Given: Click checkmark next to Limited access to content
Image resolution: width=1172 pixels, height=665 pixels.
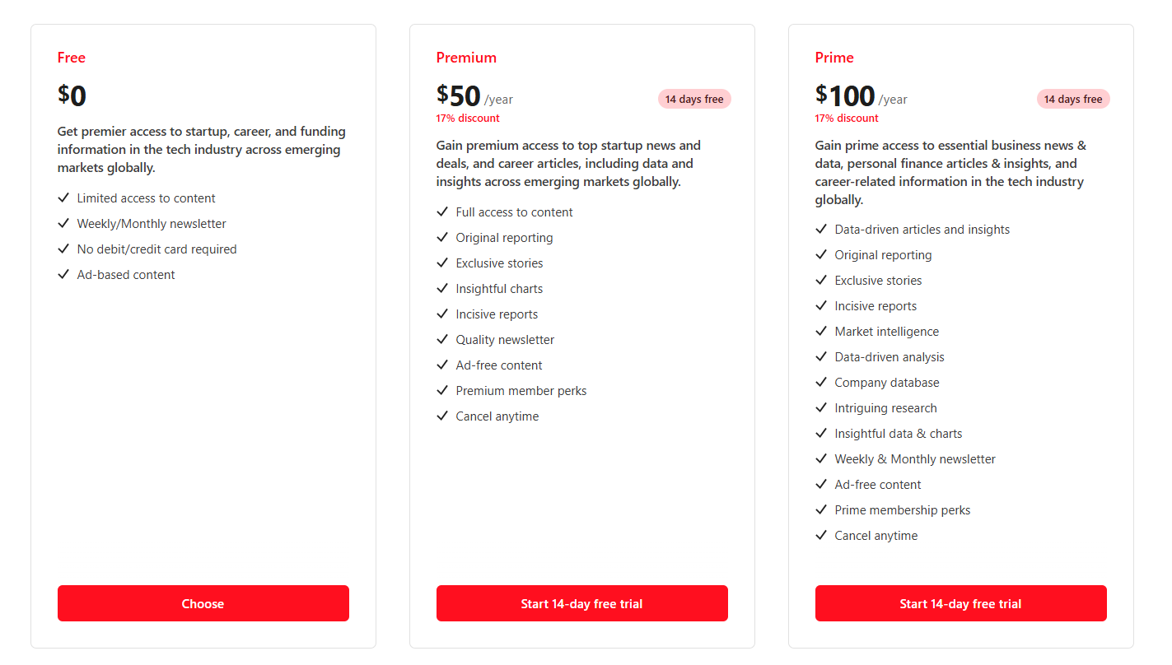Looking at the screenshot, I should point(63,198).
